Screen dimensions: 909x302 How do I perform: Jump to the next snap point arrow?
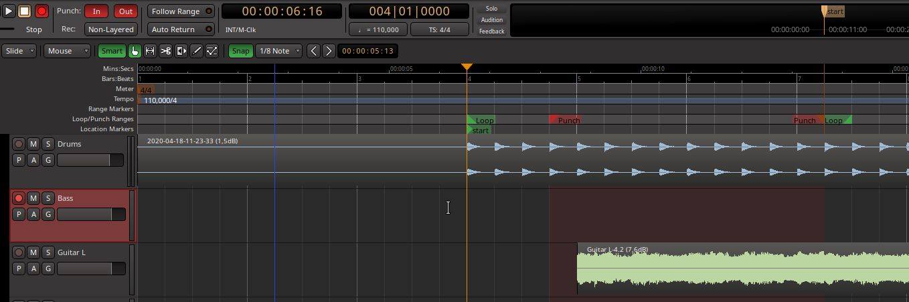click(x=328, y=51)
